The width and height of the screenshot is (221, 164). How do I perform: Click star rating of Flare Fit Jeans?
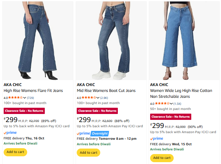click(x=15, y=98)
